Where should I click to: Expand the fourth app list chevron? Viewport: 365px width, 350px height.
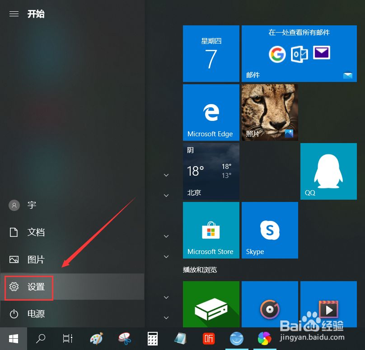tap(166, 256)
